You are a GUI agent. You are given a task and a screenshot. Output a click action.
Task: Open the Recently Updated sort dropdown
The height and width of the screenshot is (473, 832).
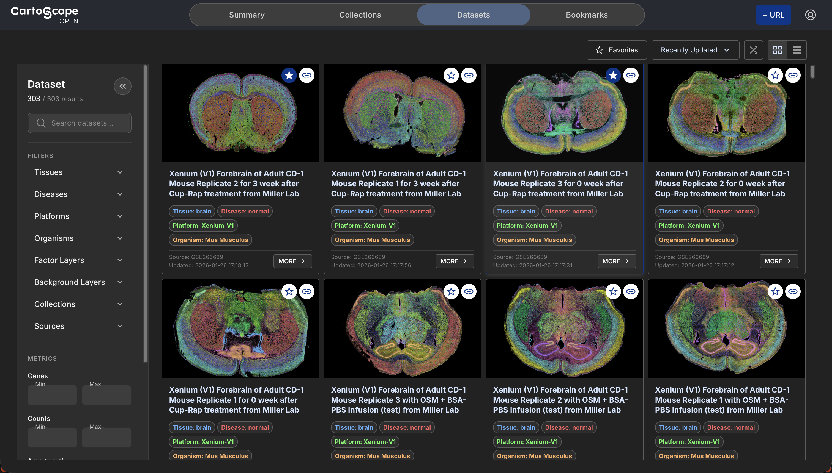pos(695,50)
